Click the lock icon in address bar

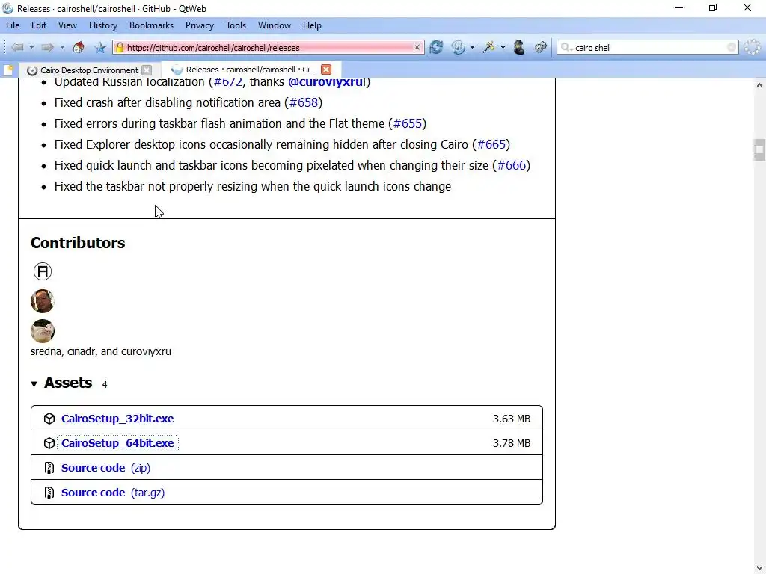click(x=119, y=47)
